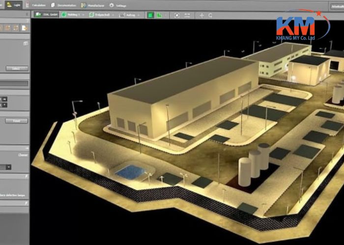Toggle the solid green 3D view icon

pos(150,15)
